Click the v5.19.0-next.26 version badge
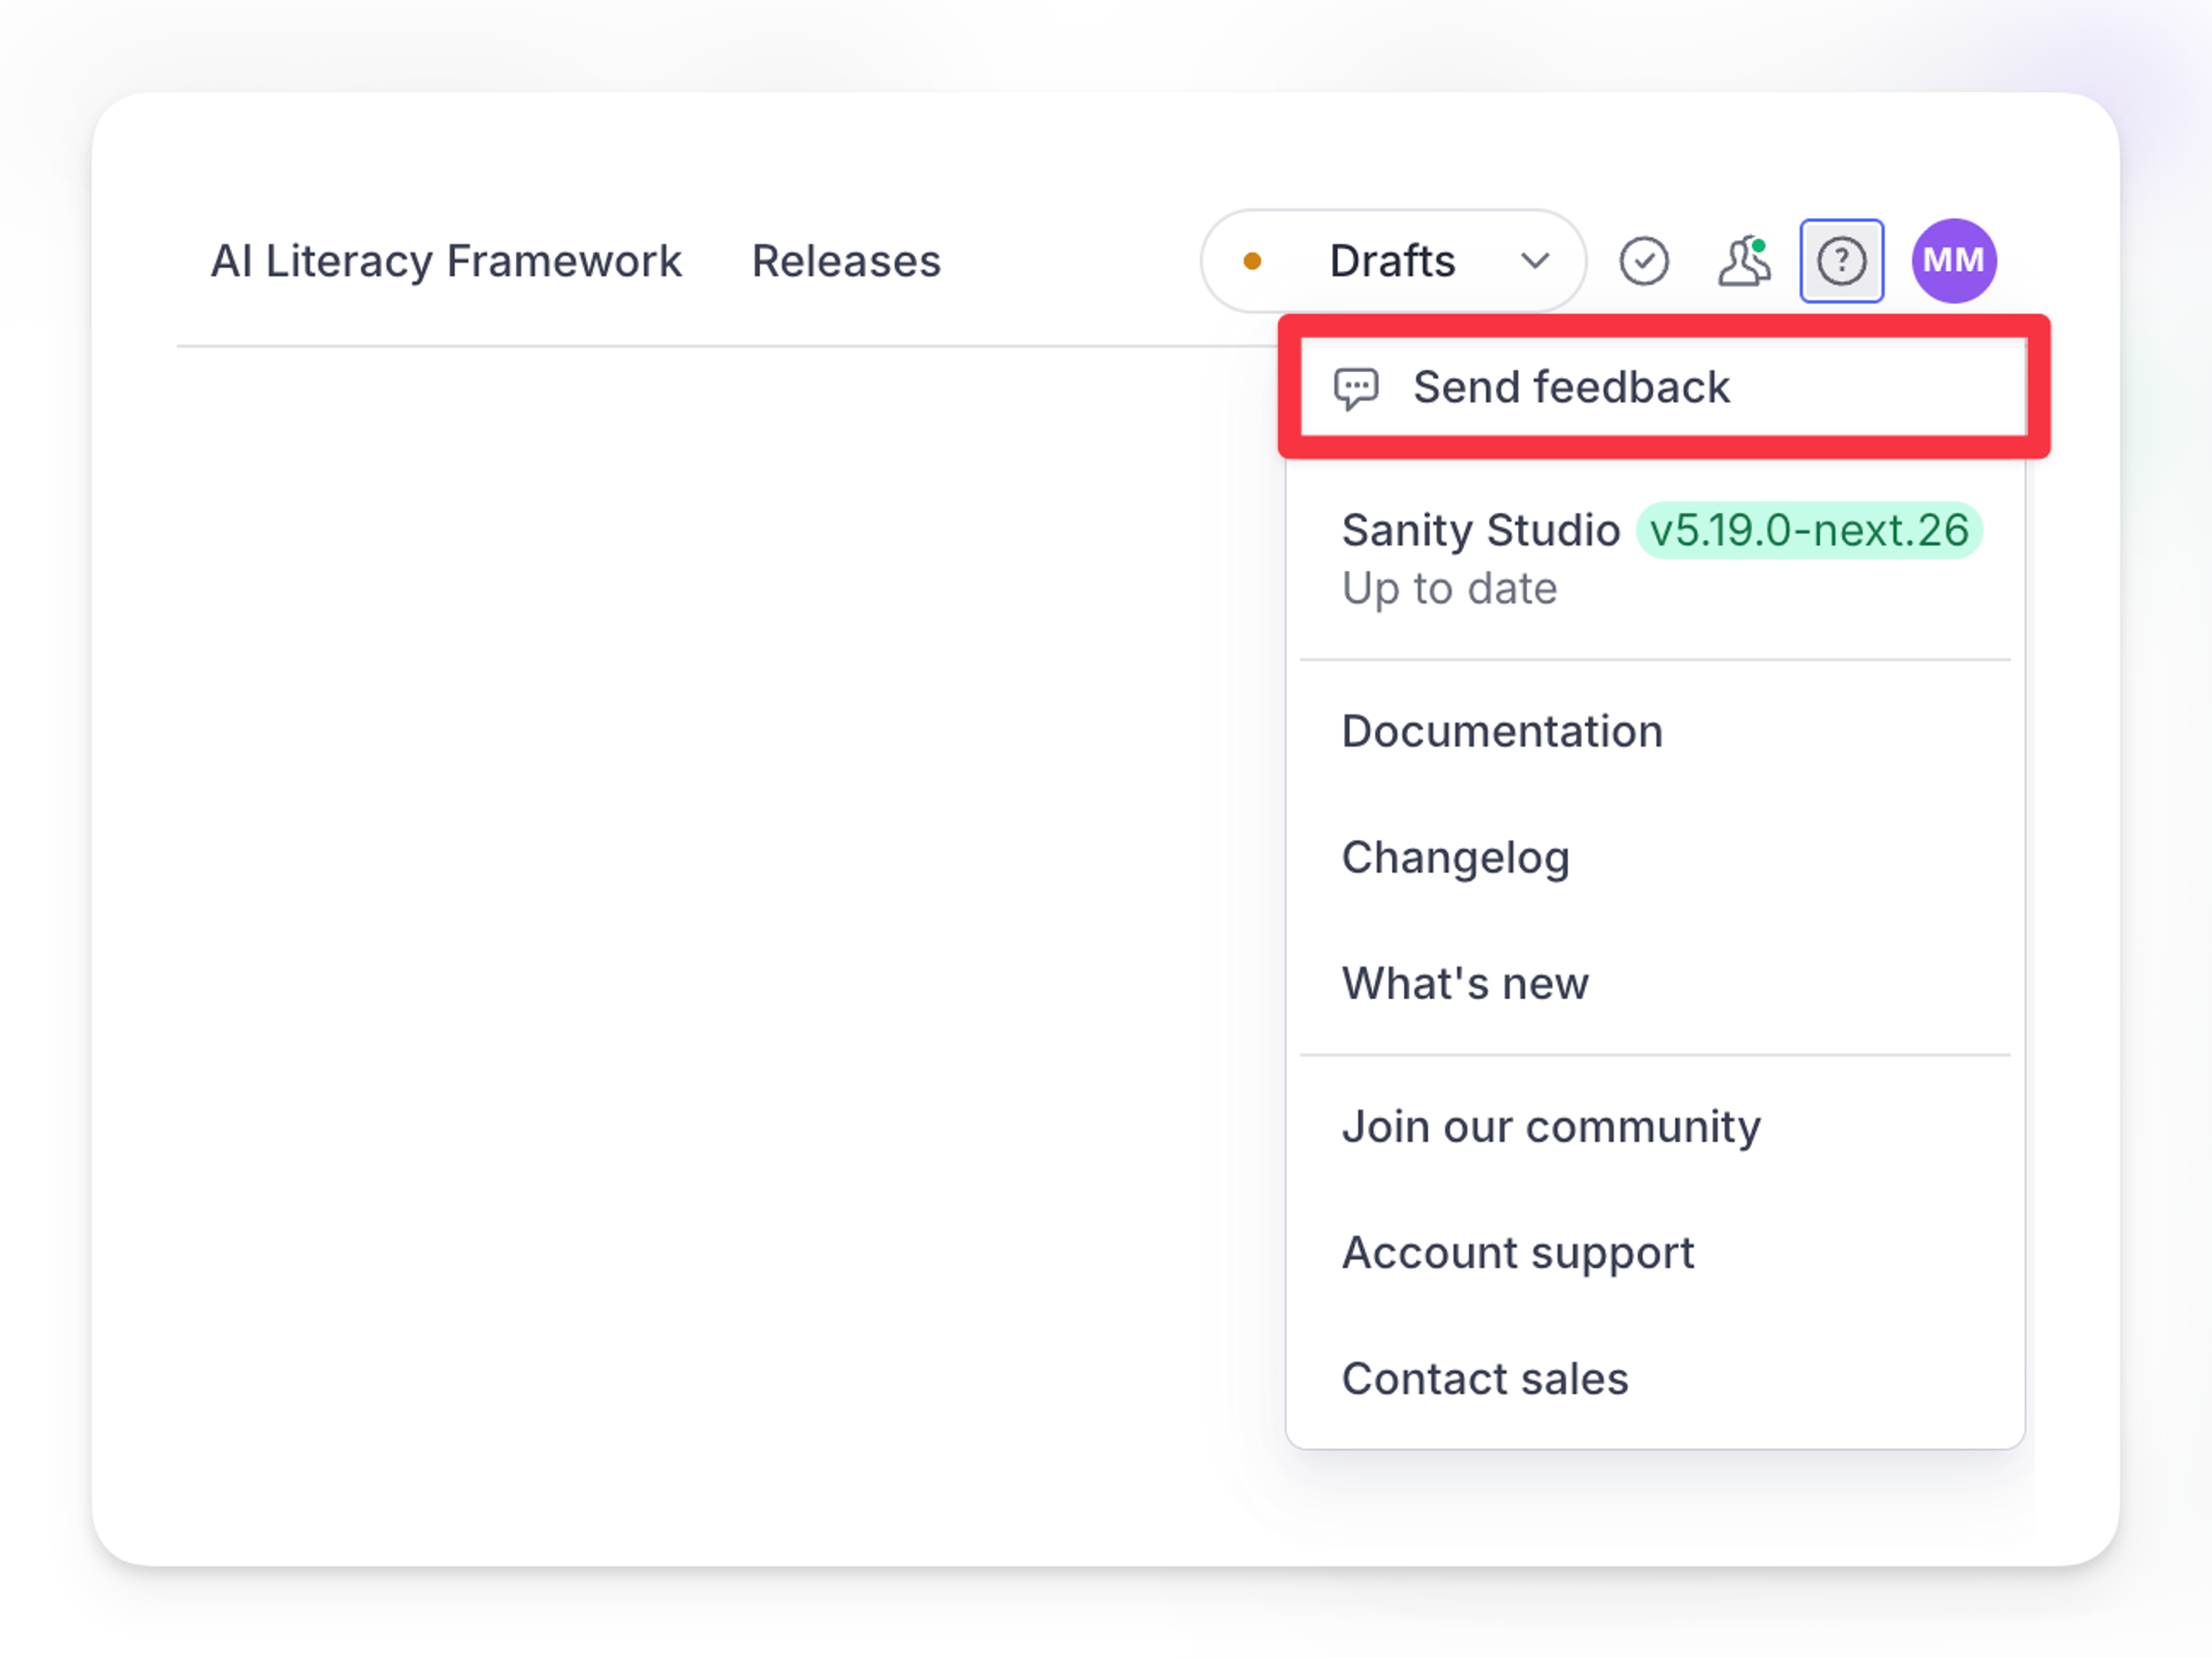This screenshot has width=2212, height=1658. (1808, 530)
